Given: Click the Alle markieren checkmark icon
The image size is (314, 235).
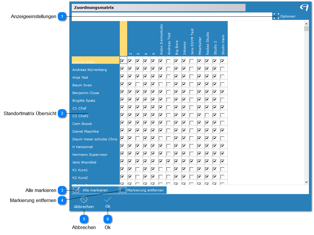Looking at the screenshot, I should coord(76,190).
